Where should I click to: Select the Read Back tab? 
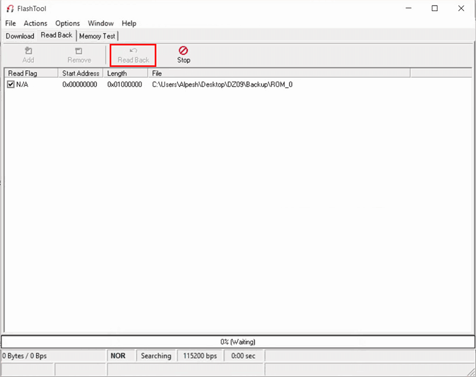(x=57, y=35)
